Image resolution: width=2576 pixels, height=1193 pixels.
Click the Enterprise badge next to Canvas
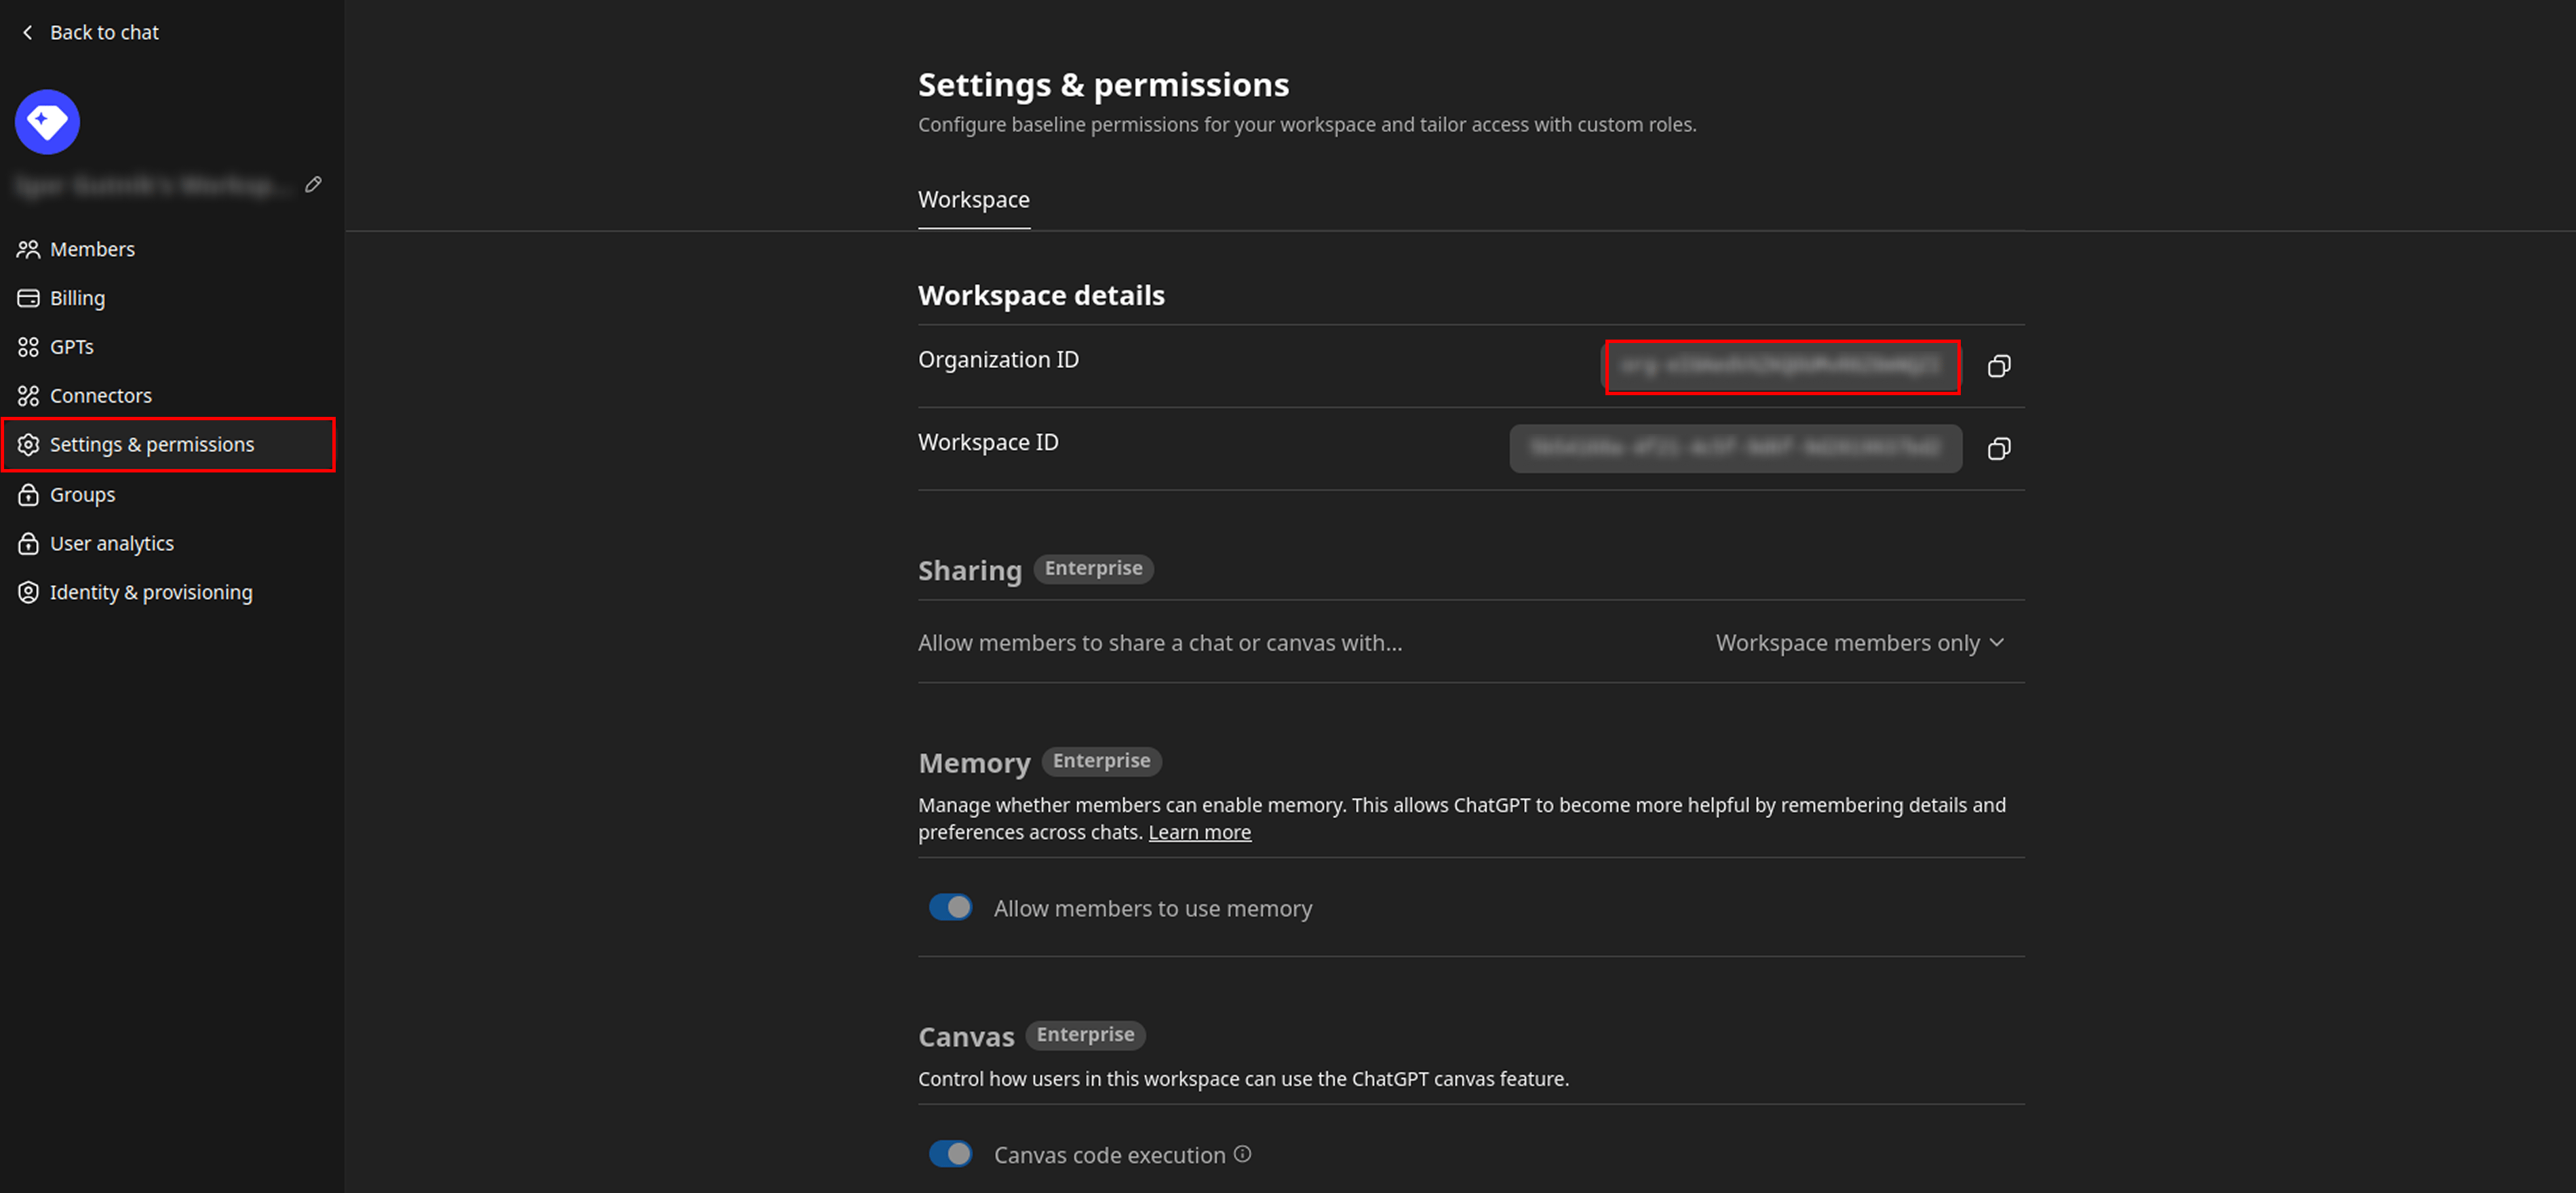(x=1085, y=1035)
